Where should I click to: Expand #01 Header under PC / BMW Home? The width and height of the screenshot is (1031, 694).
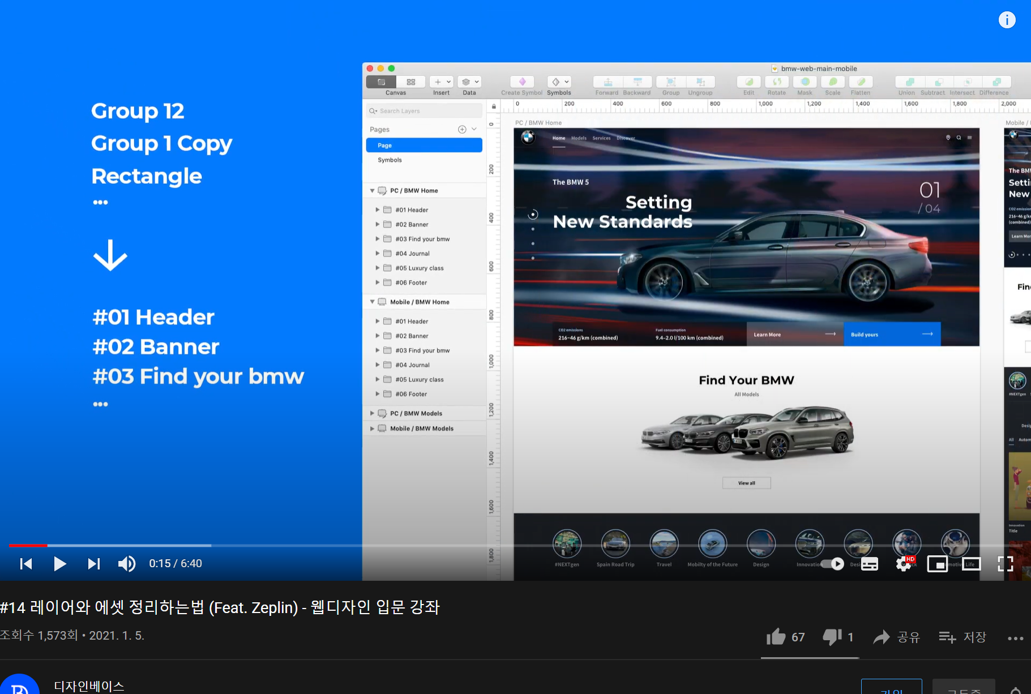pos(378,210)
